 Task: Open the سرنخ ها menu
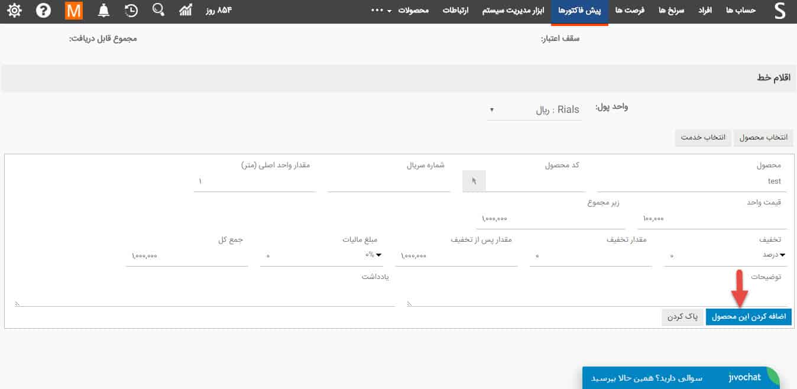tap(671, 11)
